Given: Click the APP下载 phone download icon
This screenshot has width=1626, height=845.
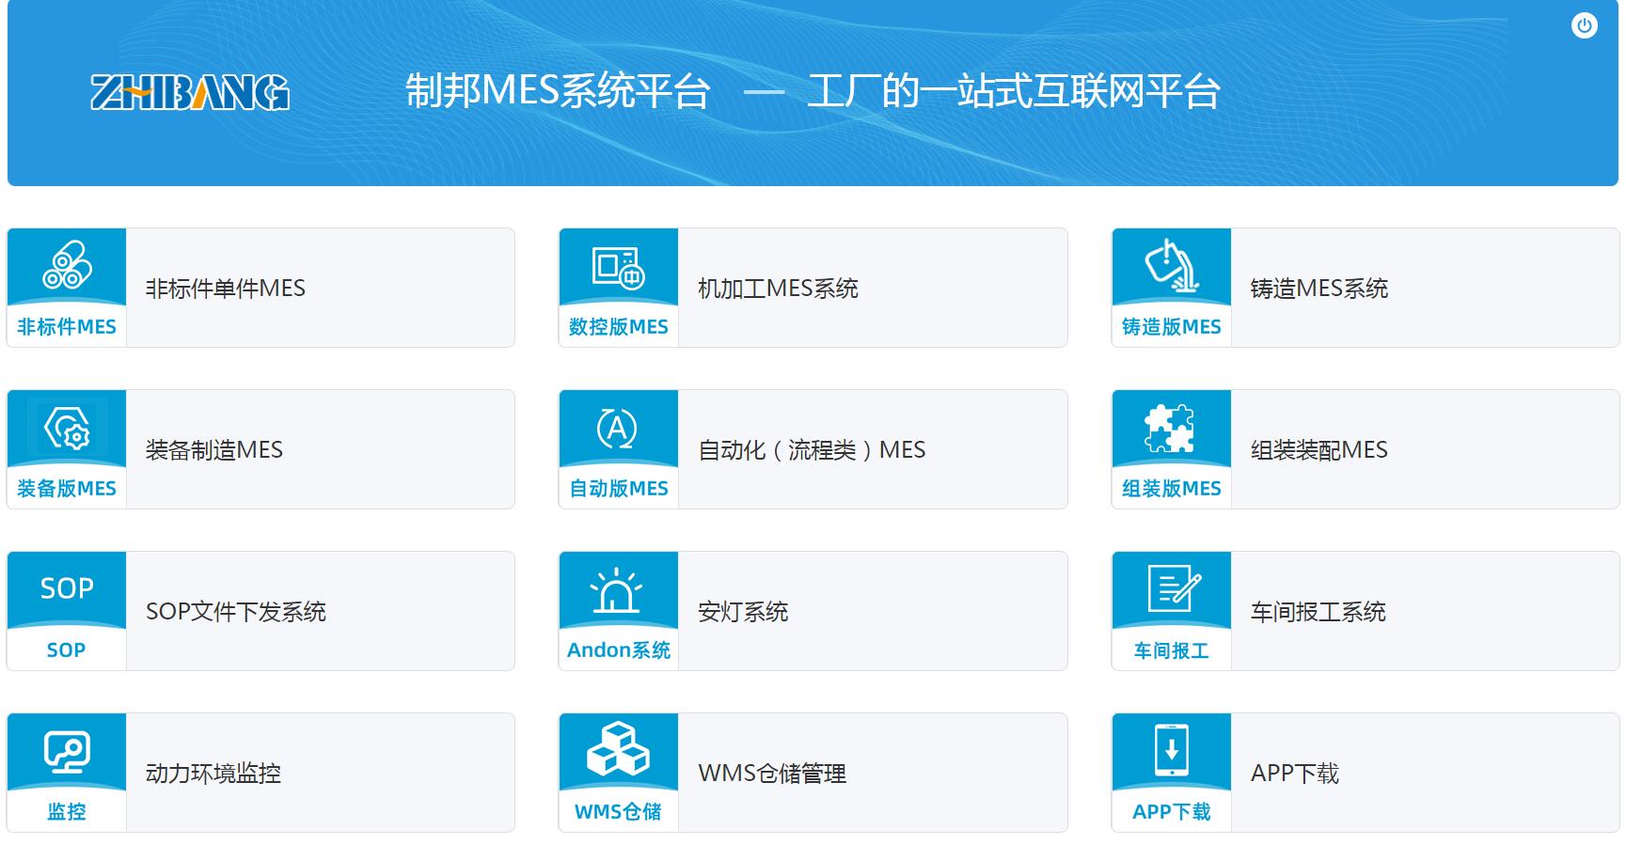Looking at the screenshot, I should point(1171,750).
